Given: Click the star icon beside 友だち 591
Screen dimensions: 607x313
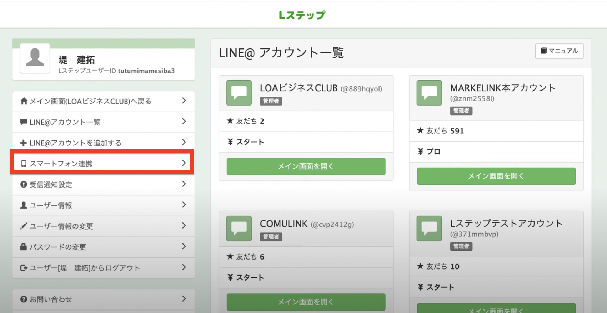Looking at the screenshot, I should pyautogui.click(x=420, y=130).
